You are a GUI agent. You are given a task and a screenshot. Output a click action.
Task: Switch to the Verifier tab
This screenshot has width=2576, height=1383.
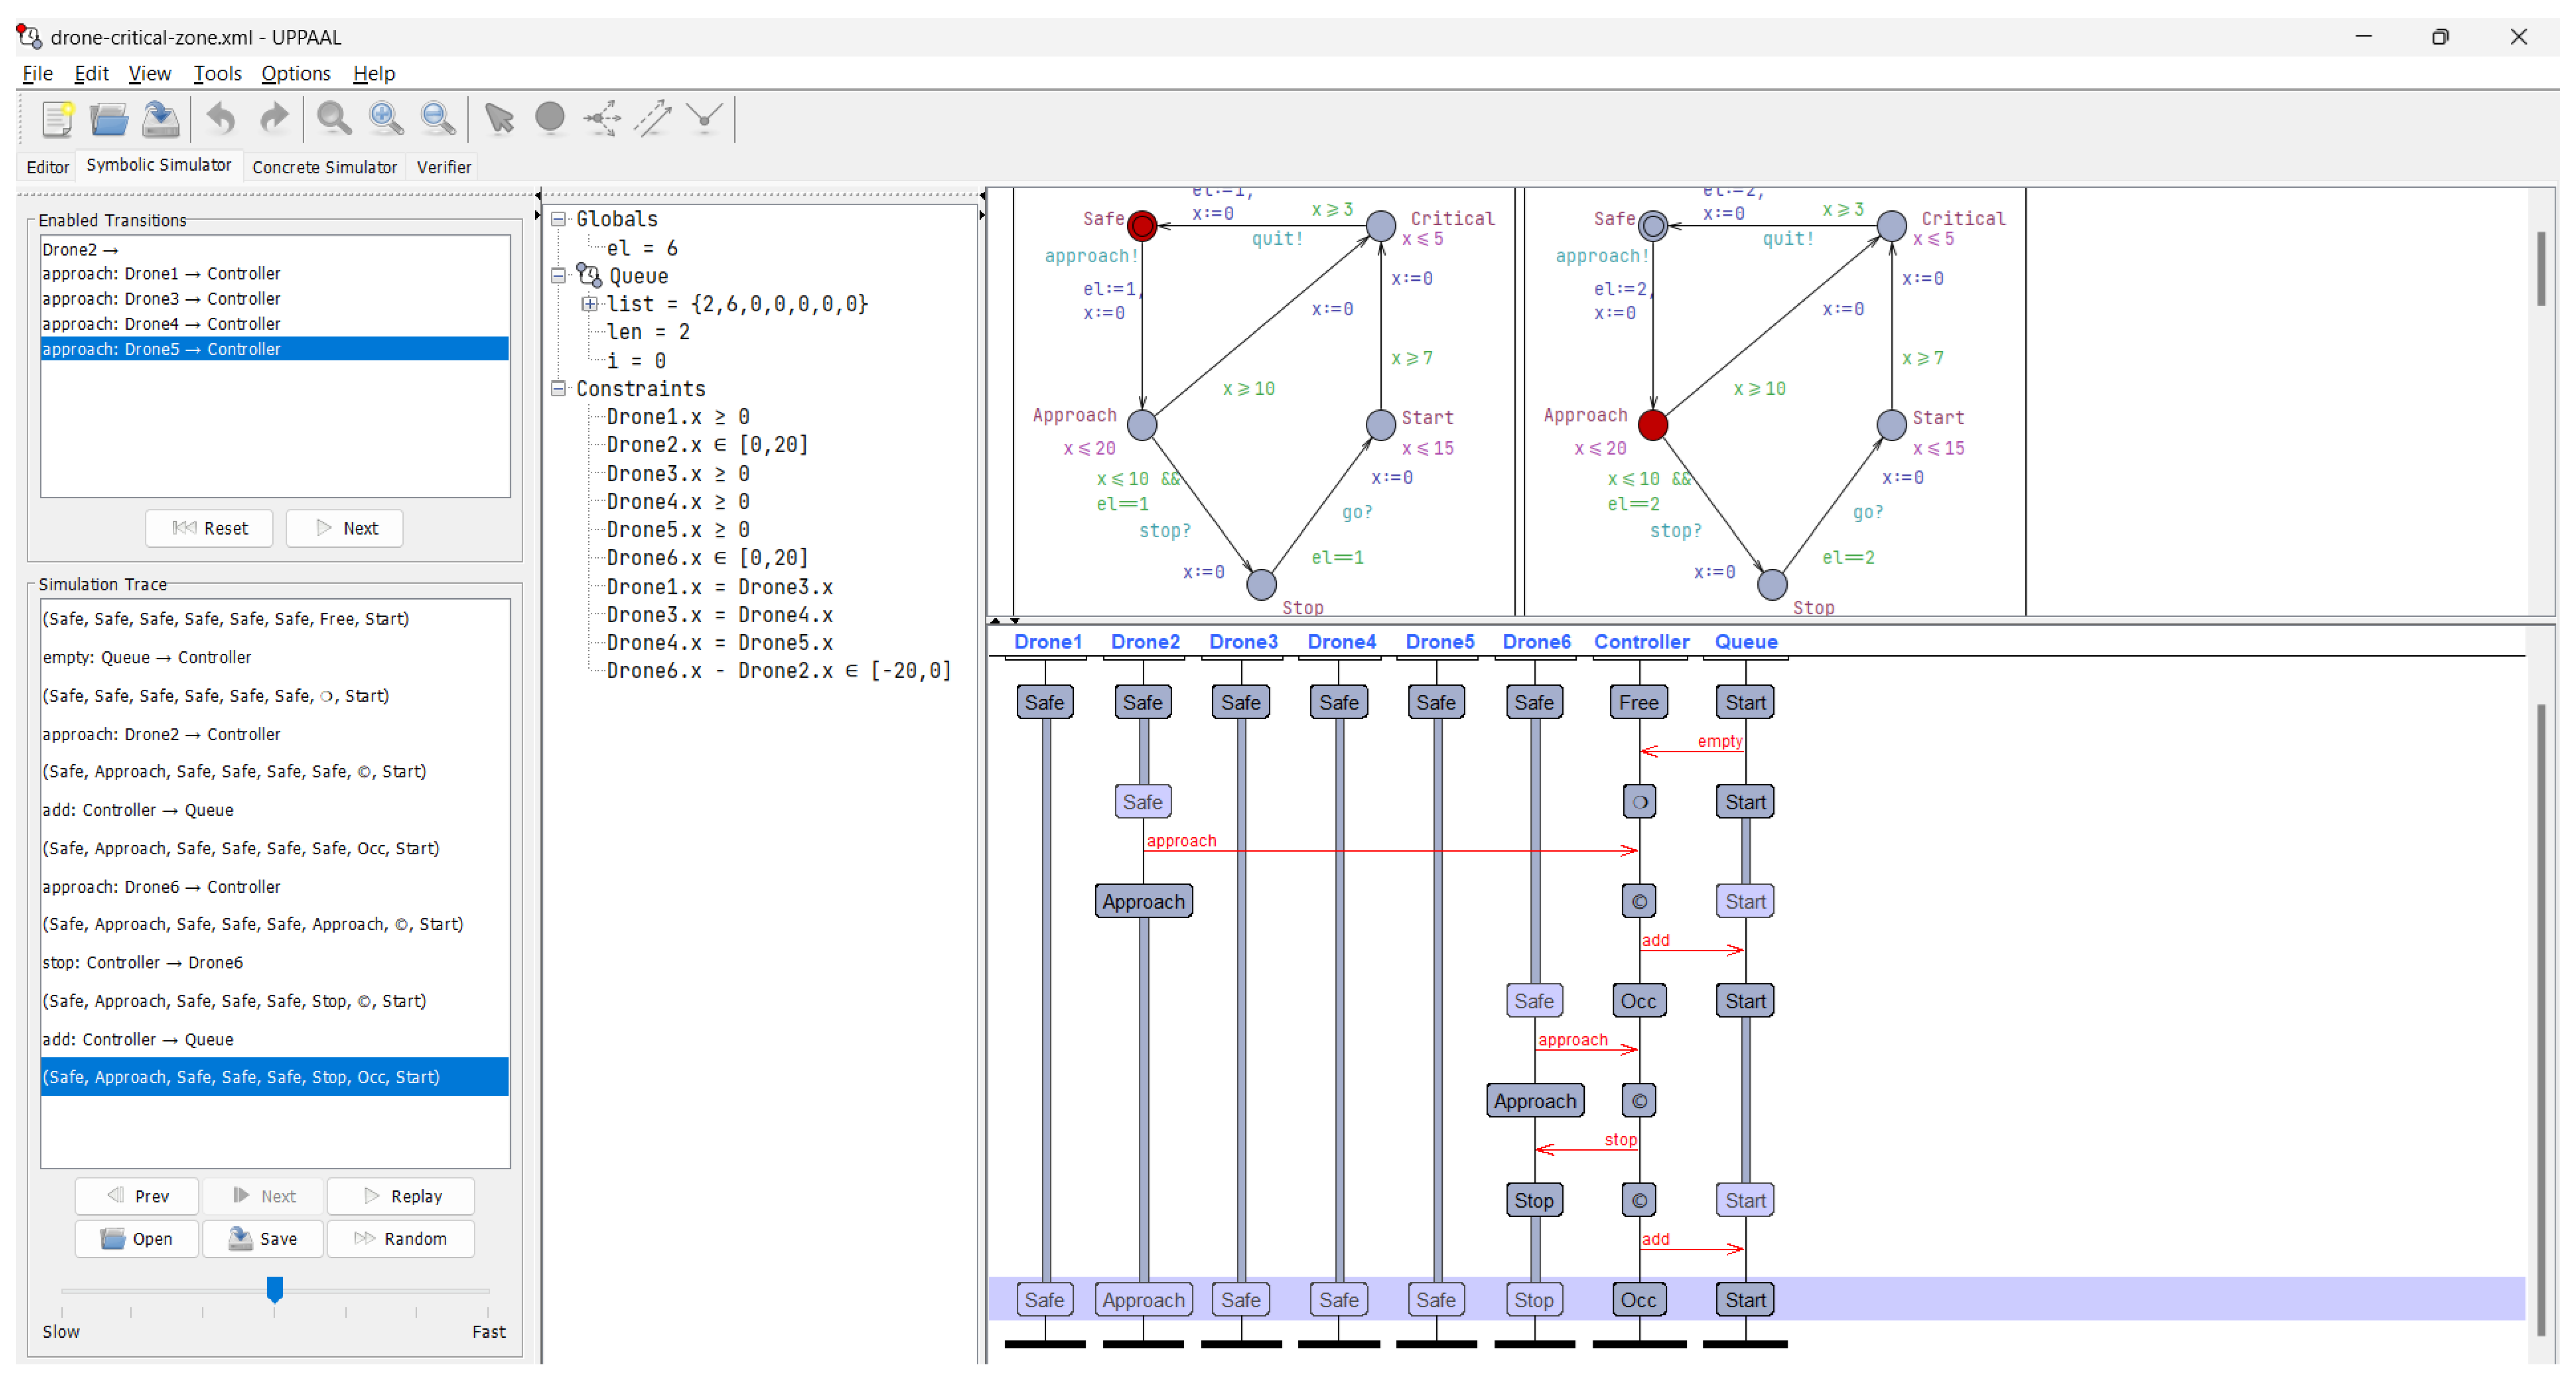pos(443,167)
